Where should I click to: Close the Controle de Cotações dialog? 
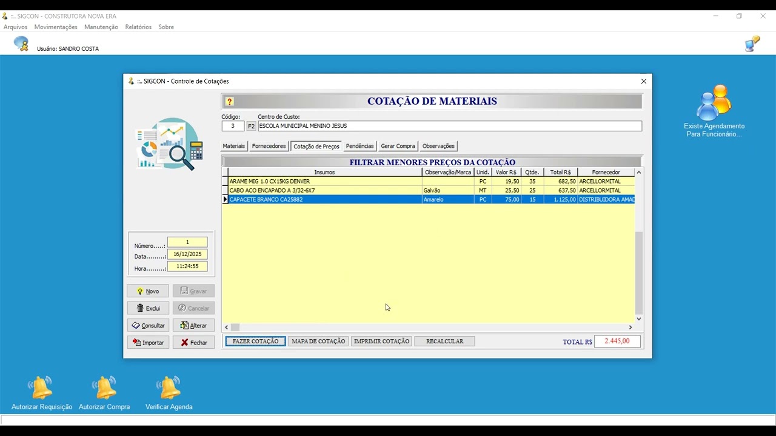coord(644,81)
